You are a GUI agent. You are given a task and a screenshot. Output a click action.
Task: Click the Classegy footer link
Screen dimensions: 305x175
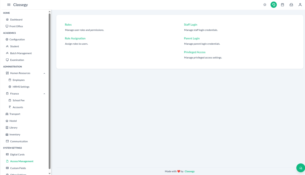click(189, 171)
